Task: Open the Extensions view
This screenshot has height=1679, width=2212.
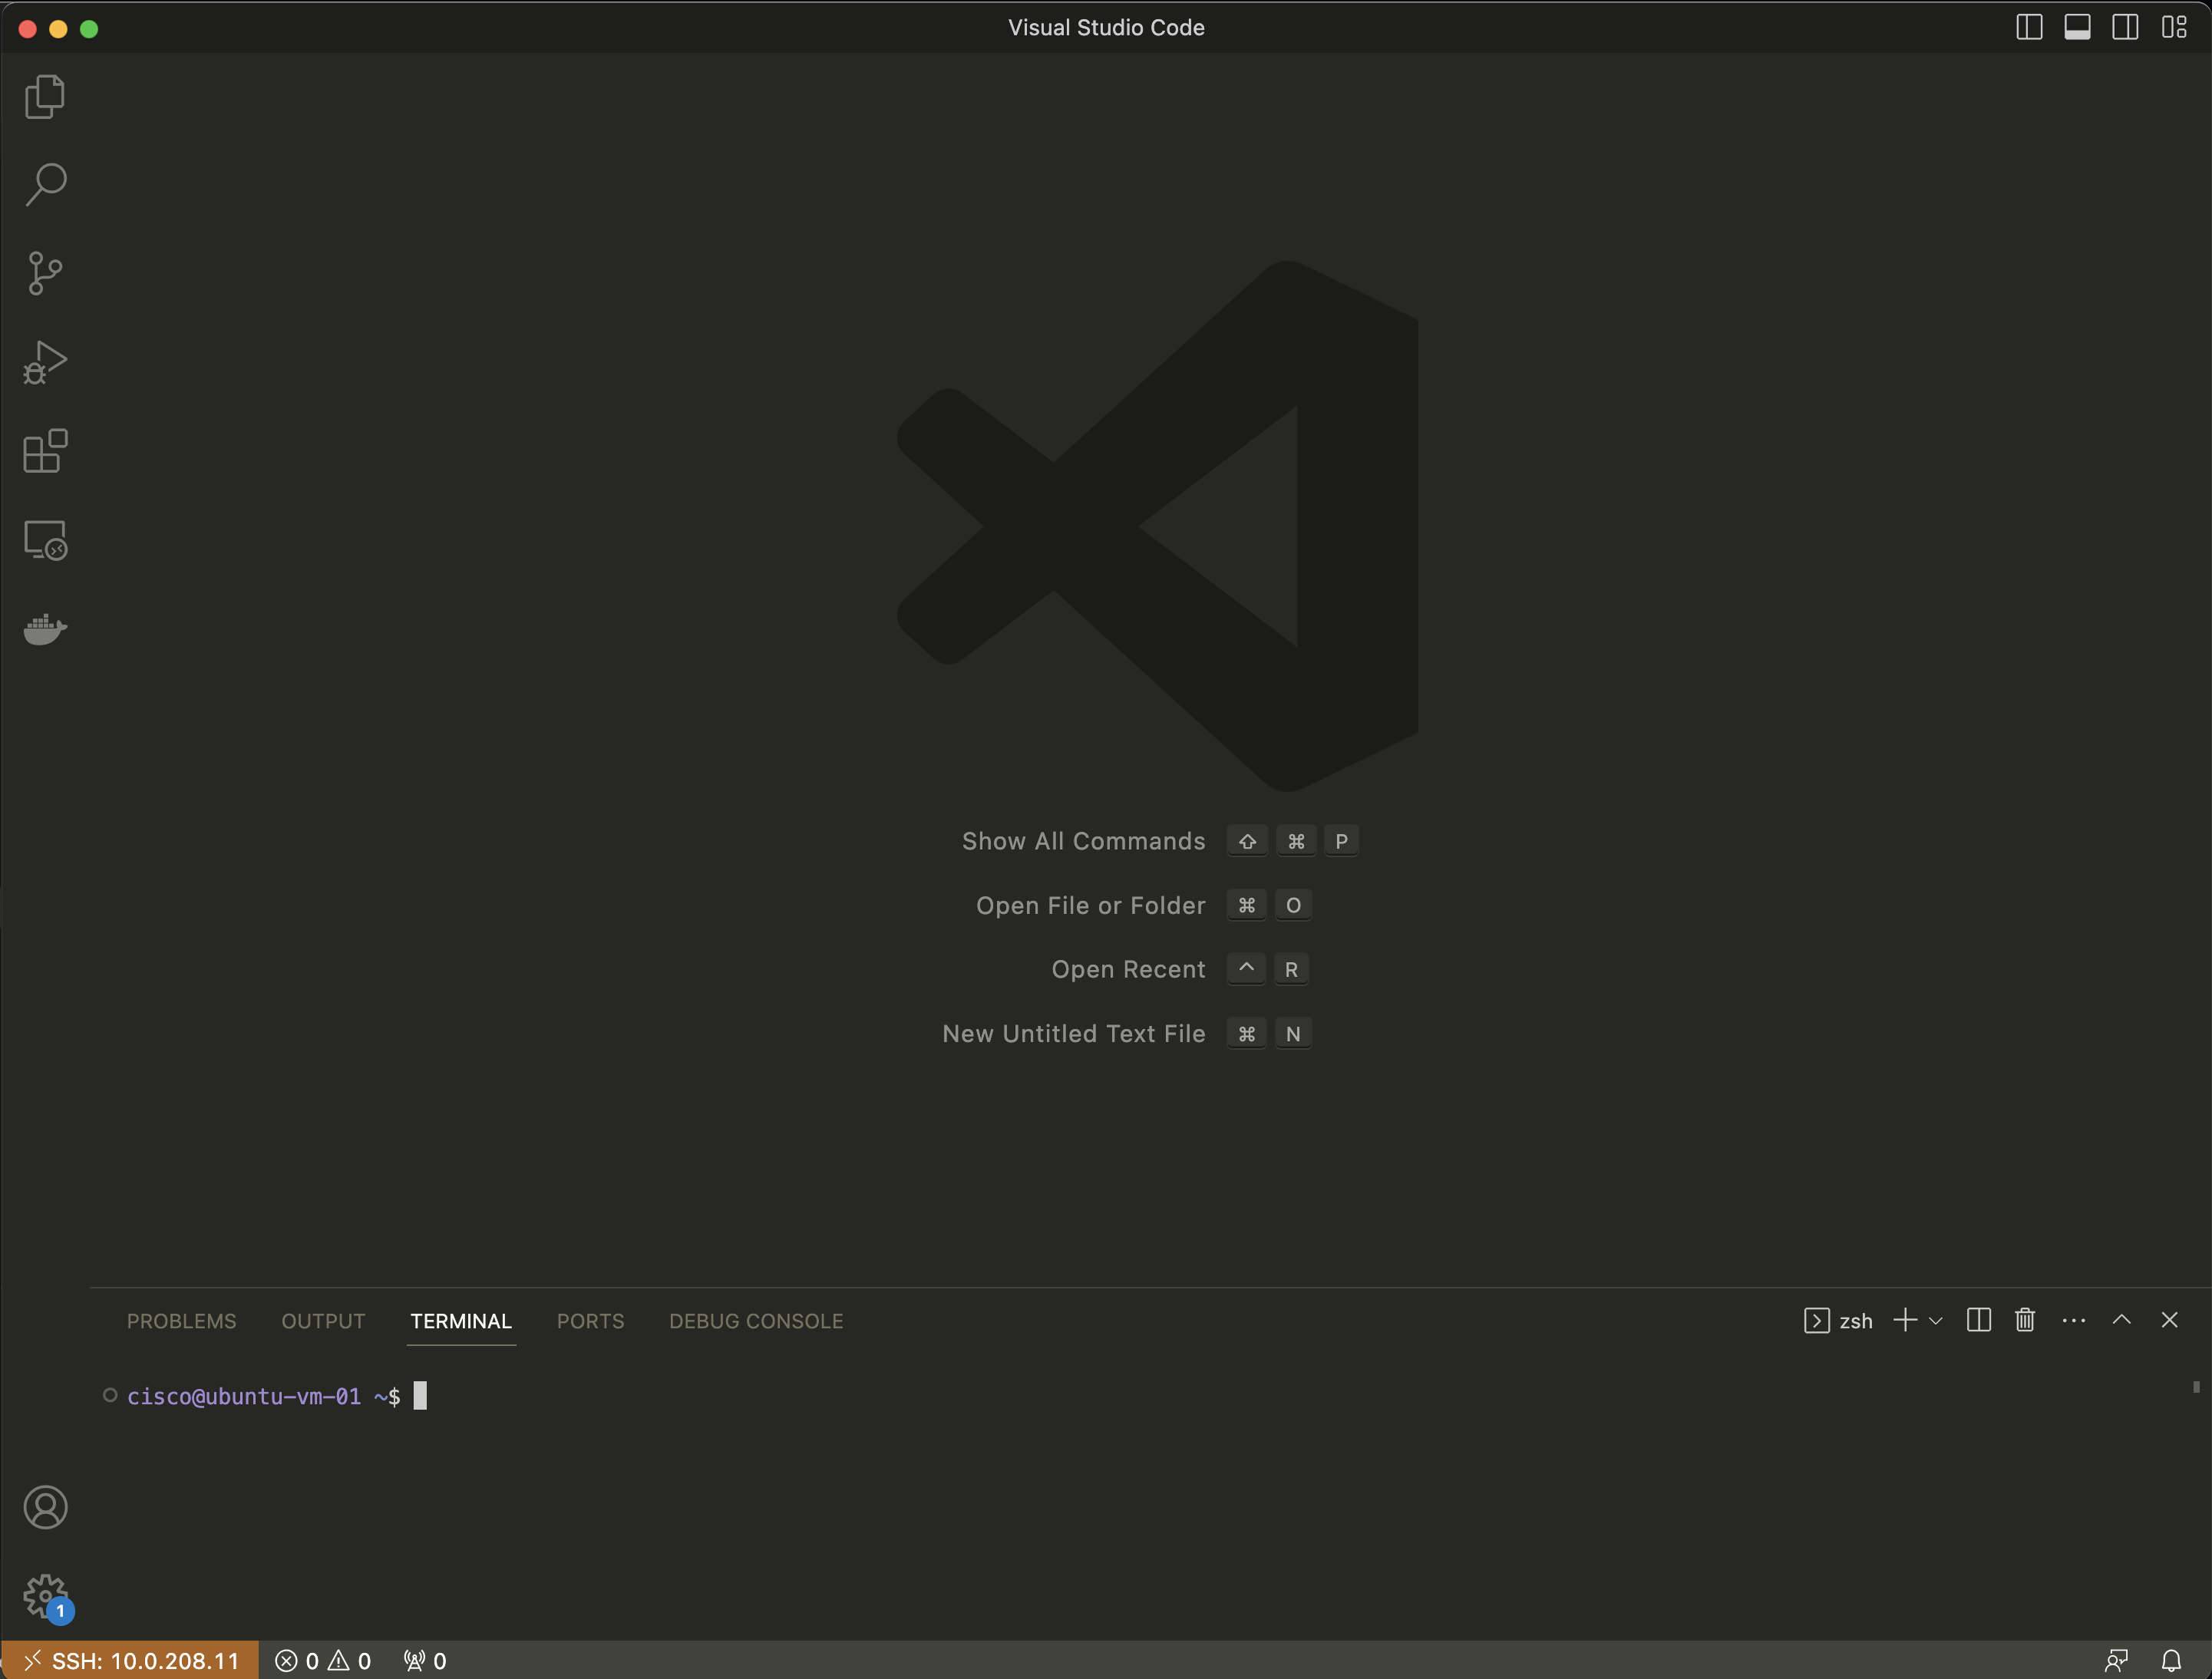Action: [x=45, y=451]
